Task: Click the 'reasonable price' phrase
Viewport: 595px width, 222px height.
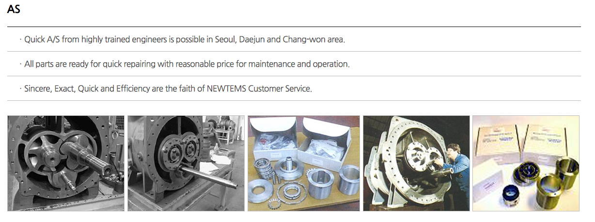Action: click(x=204, y=64)
